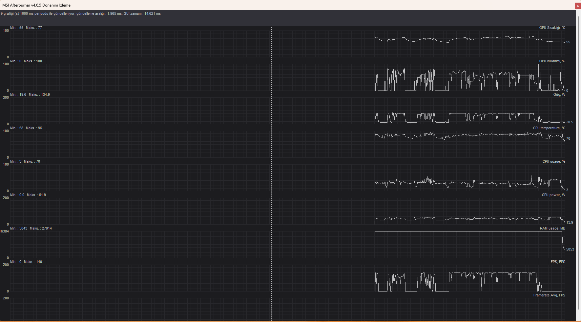Select the 'CPU usage, %' graph label
The image size is (581, 322).
coord(554,162)
